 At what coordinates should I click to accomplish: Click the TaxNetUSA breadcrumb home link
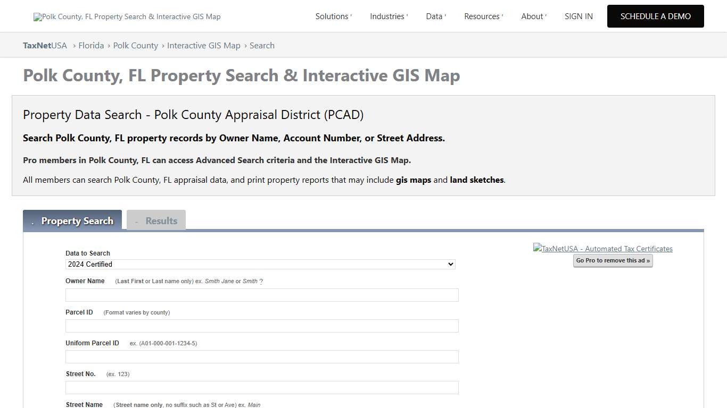pyautogui.click(x=45, y=45)
